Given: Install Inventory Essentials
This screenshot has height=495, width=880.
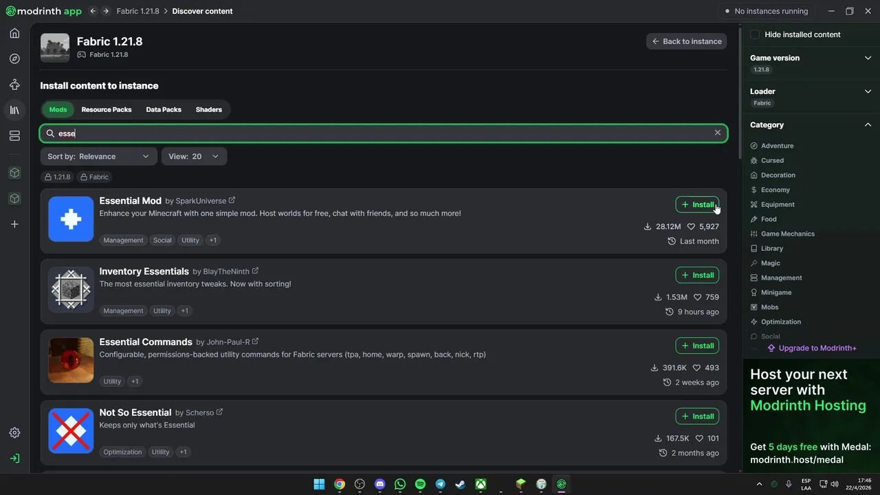Looking at the screenshot, I should 697,275.
